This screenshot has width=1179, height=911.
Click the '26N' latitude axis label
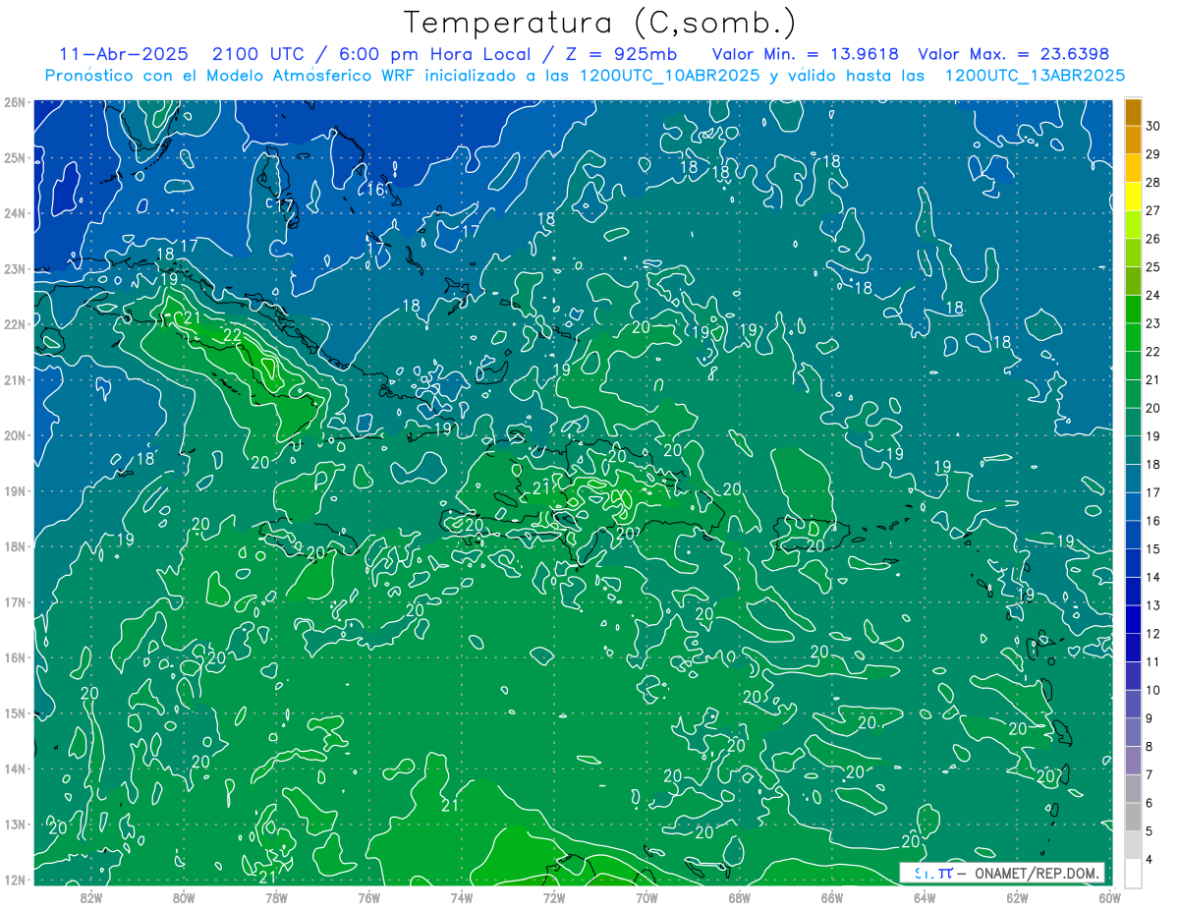coord(14,102)
